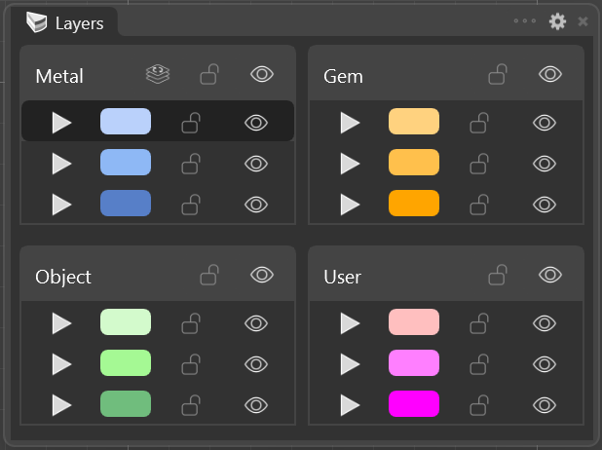This screenshot has width=602, height=450.
Task: Select the Layers tab
Action: (x=64, y=23)
